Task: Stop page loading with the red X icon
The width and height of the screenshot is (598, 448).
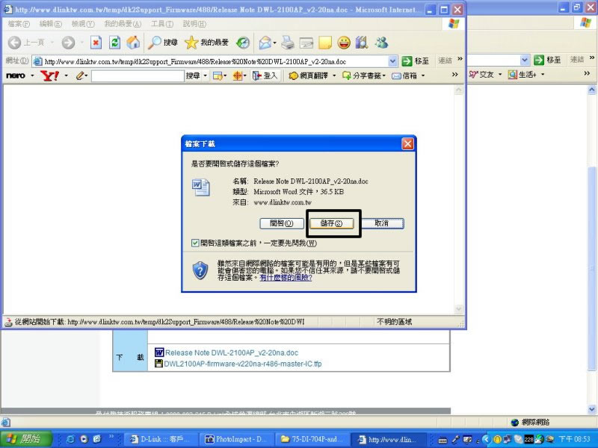Action: [x=96, y=43]
